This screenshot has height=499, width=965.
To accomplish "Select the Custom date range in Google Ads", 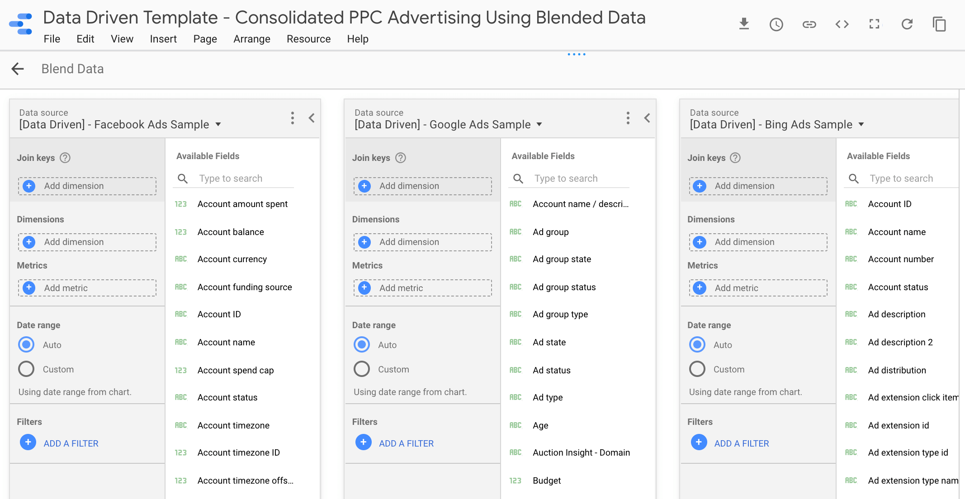I will (361, 369).
